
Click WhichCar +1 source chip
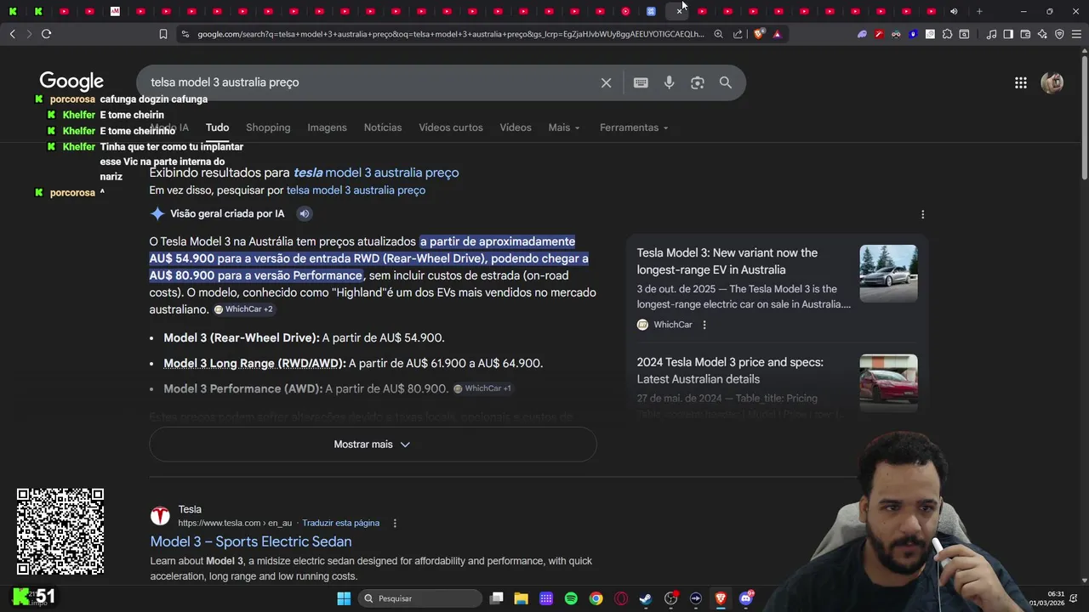click(482, 388)
